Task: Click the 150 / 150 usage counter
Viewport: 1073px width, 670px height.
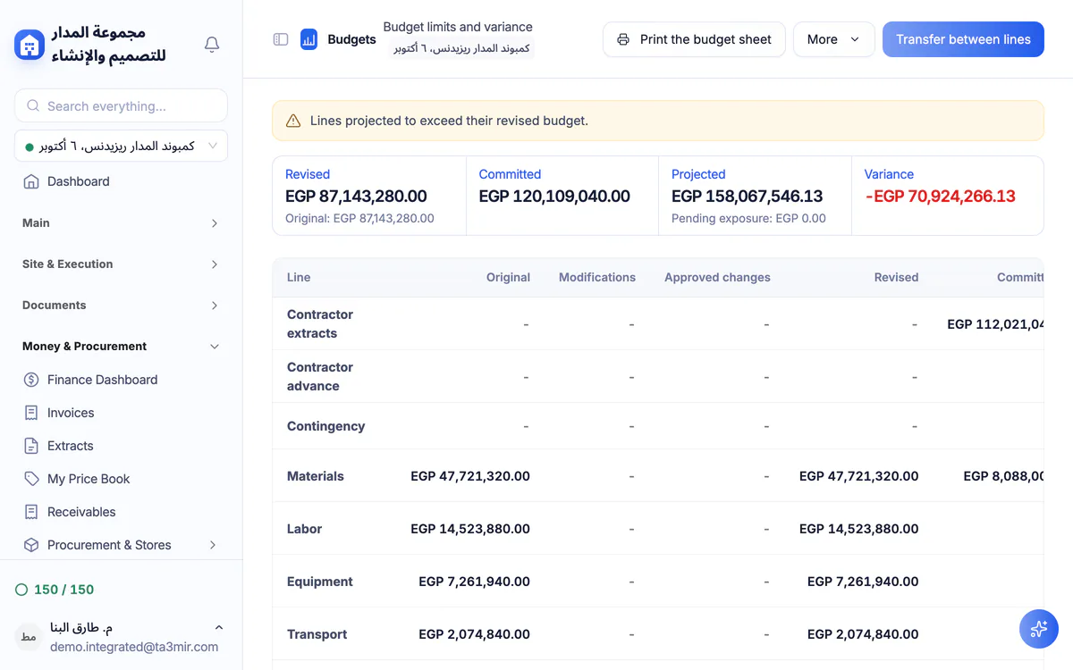Action: point(63,590)
